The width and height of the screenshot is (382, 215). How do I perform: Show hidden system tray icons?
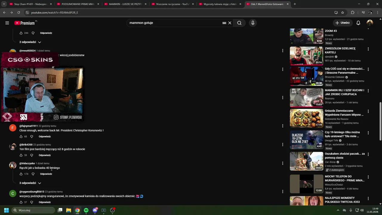tap(338, 210)
